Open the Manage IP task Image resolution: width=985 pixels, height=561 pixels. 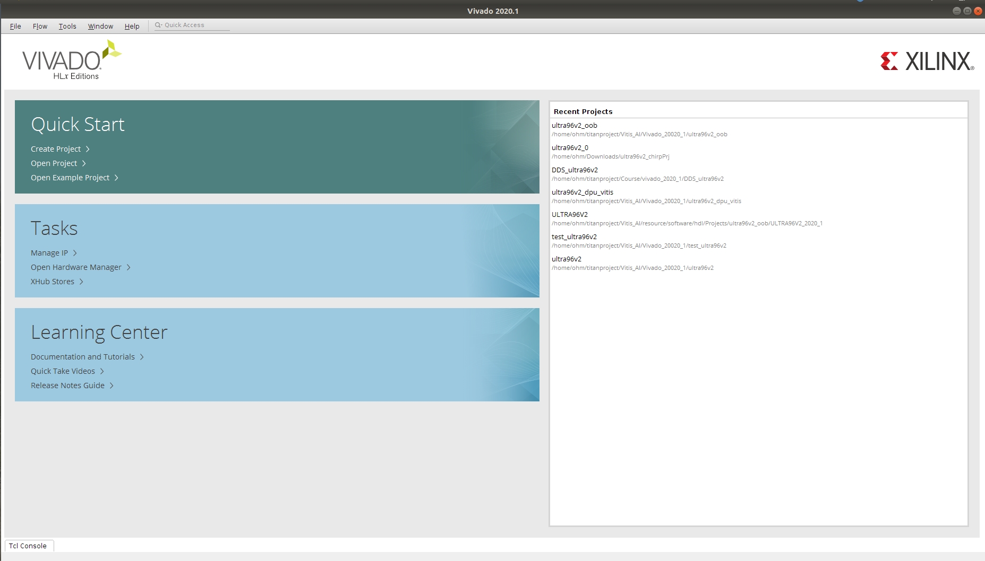49,253
